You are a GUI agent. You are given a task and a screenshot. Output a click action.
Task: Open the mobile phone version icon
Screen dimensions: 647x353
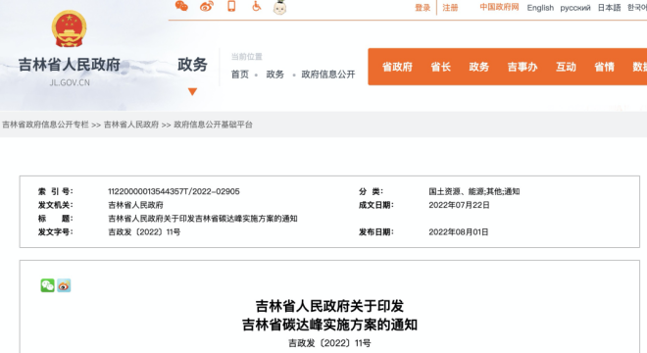click(x=231, y=6)
